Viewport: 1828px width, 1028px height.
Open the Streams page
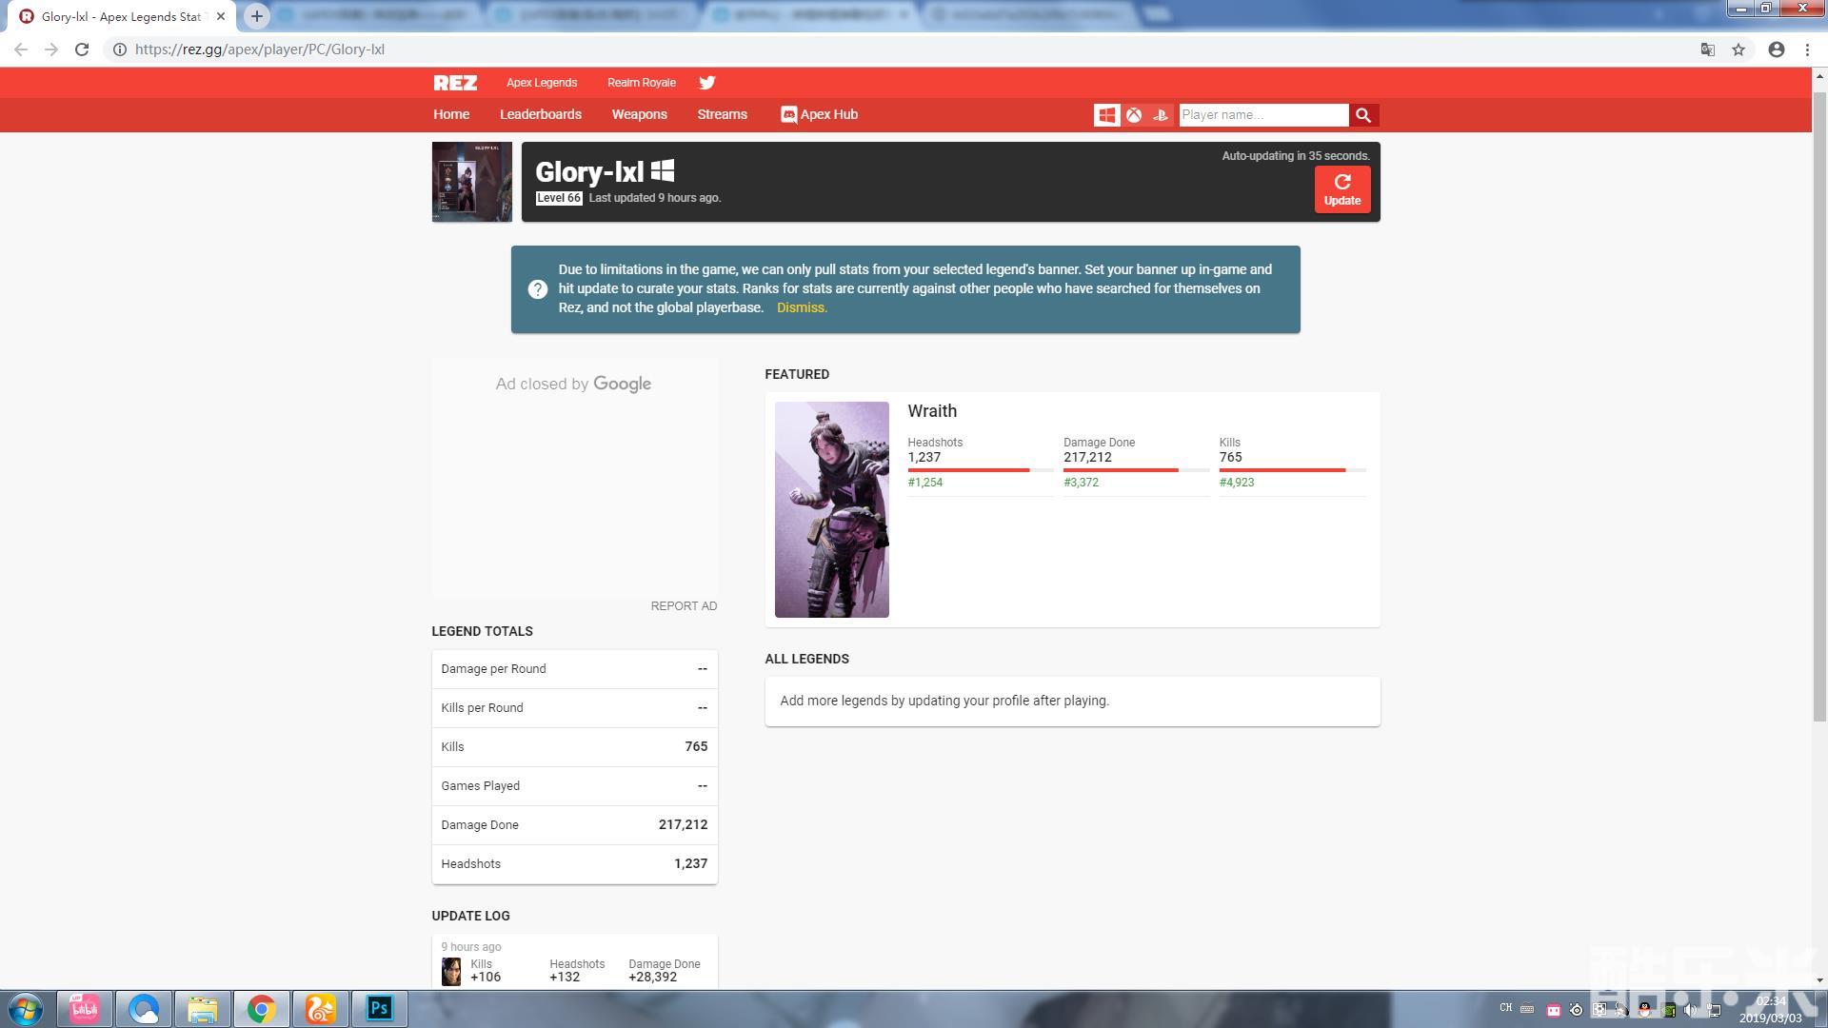click(722, 114)
